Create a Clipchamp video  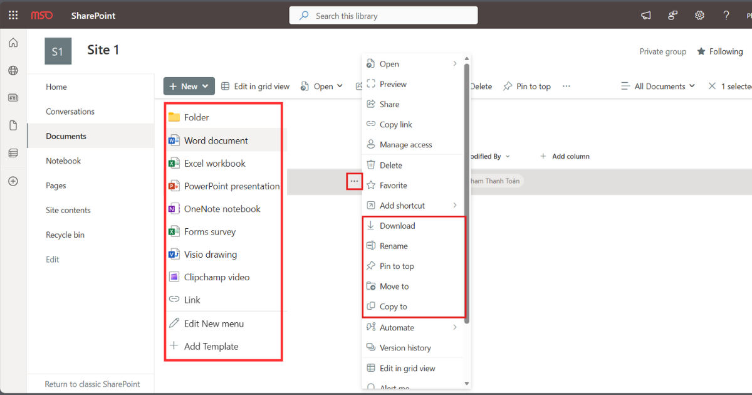point(217,276)
